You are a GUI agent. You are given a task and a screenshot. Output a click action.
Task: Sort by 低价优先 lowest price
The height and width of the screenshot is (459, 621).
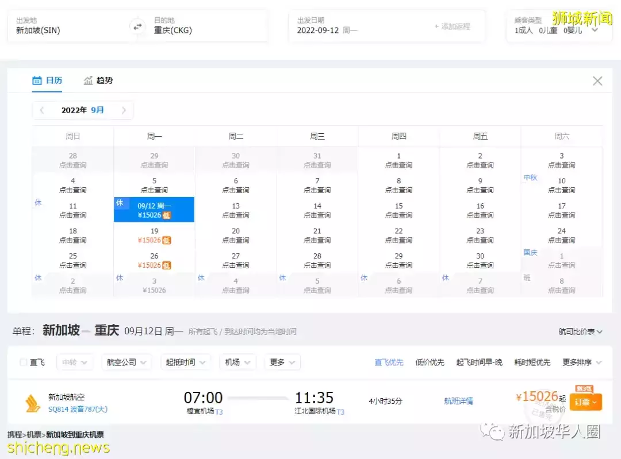(x=430, y=362)
